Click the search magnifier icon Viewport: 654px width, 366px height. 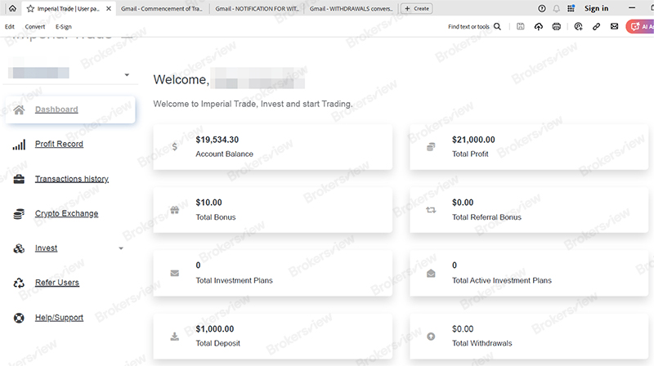click(x=497, y=26)
